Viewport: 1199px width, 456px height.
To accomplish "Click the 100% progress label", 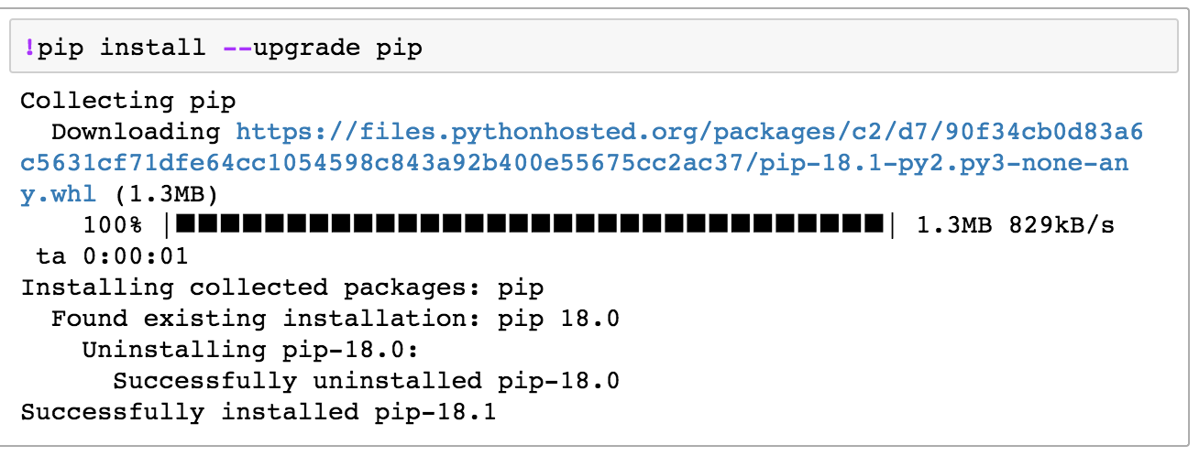I will 112,225.
